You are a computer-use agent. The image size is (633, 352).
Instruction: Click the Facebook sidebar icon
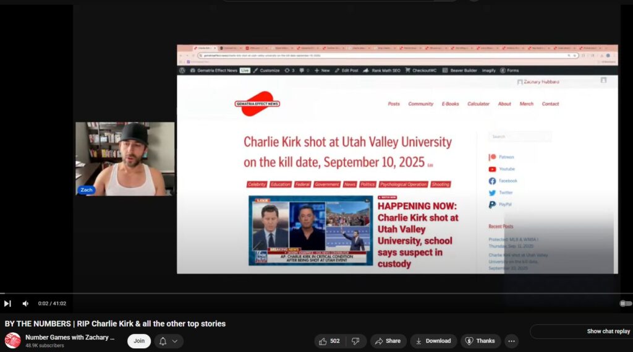coord(492,181)
